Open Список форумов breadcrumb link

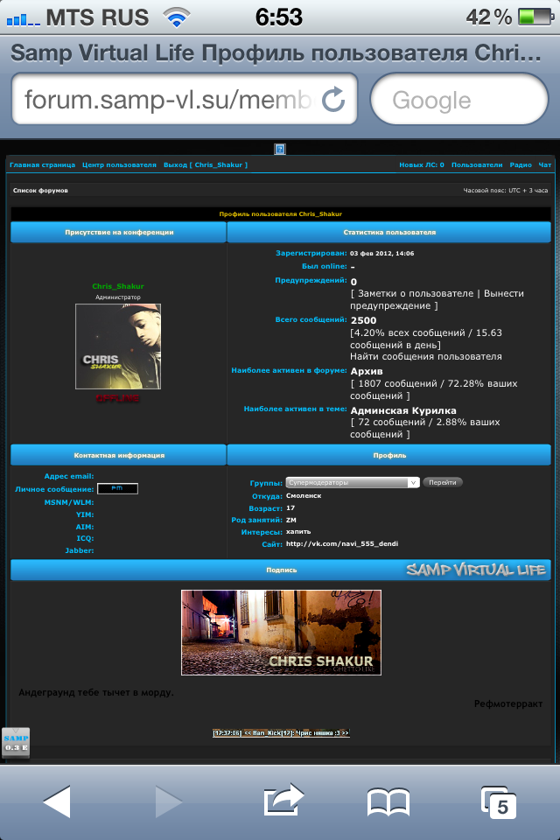point(40,190)
